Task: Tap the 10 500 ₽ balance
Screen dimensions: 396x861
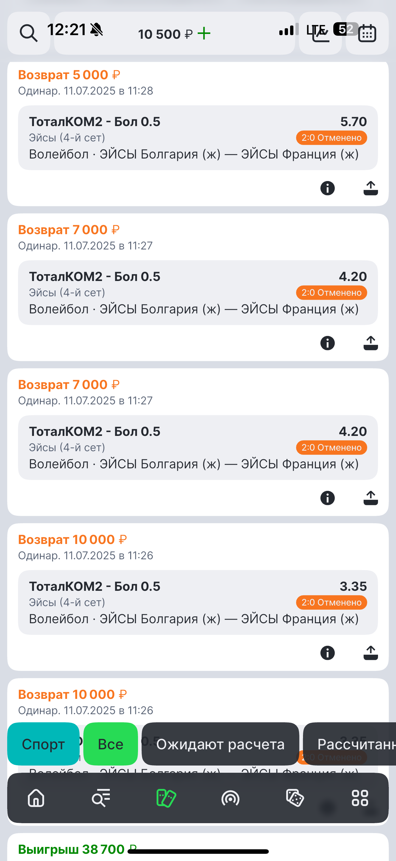Action: pos(165,34)
